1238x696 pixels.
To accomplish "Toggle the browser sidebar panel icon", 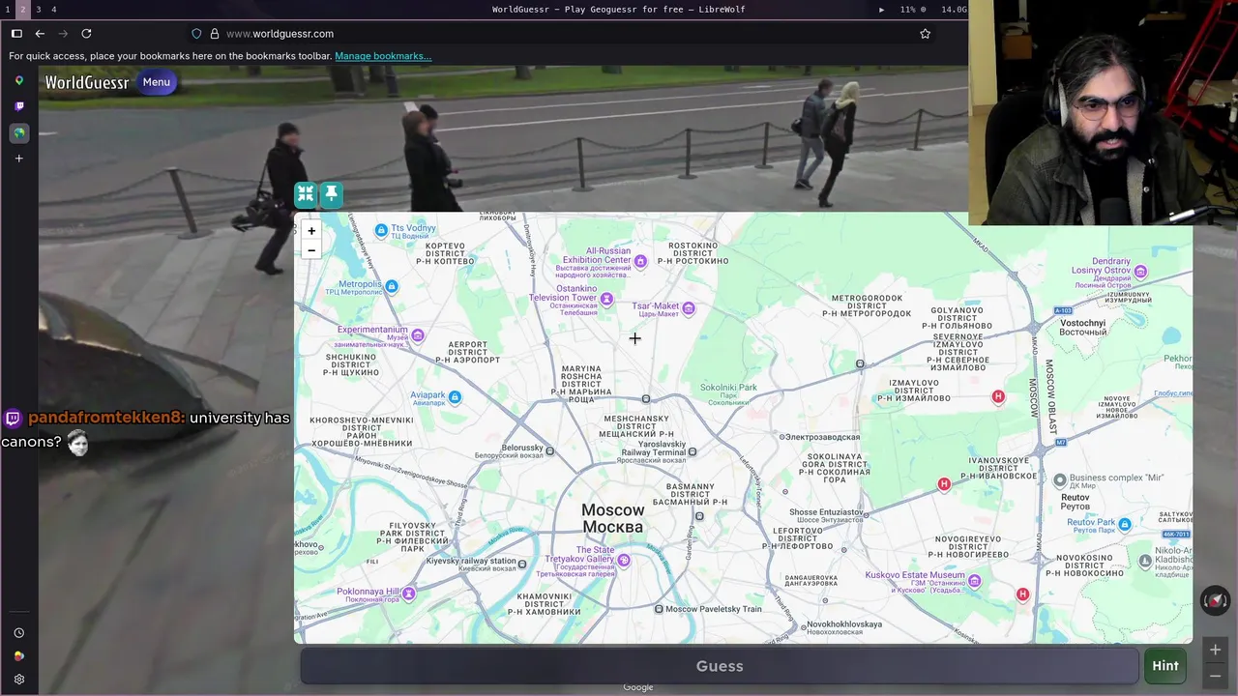I will tap(16, 34).
